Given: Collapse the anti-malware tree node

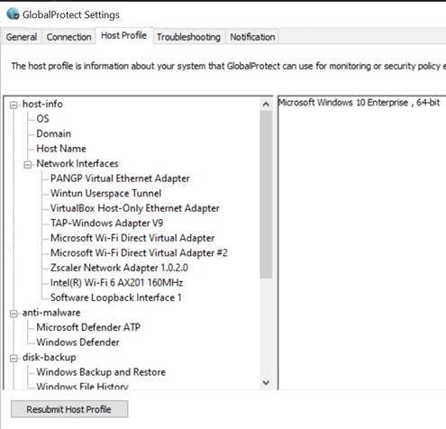Looking at the screenshot, I should (x=14, y=314).
